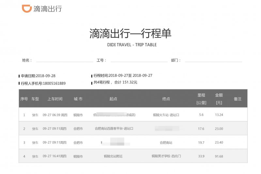Click the 合肥南站 destination cell in row 3

[x=166, y=143]
